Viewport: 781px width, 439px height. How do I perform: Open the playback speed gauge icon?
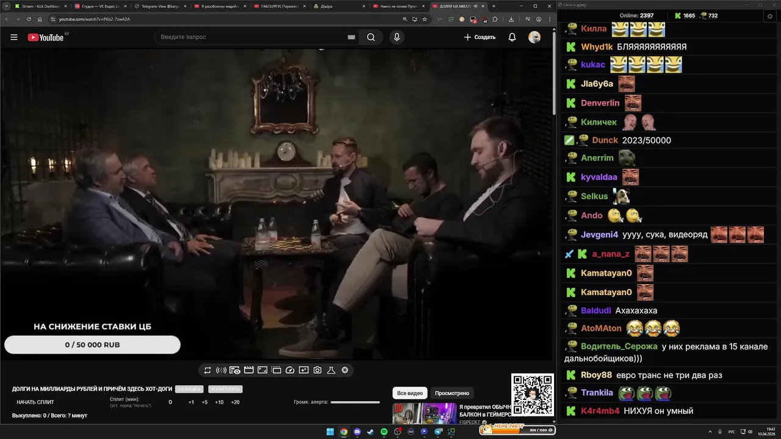[290, 370]
